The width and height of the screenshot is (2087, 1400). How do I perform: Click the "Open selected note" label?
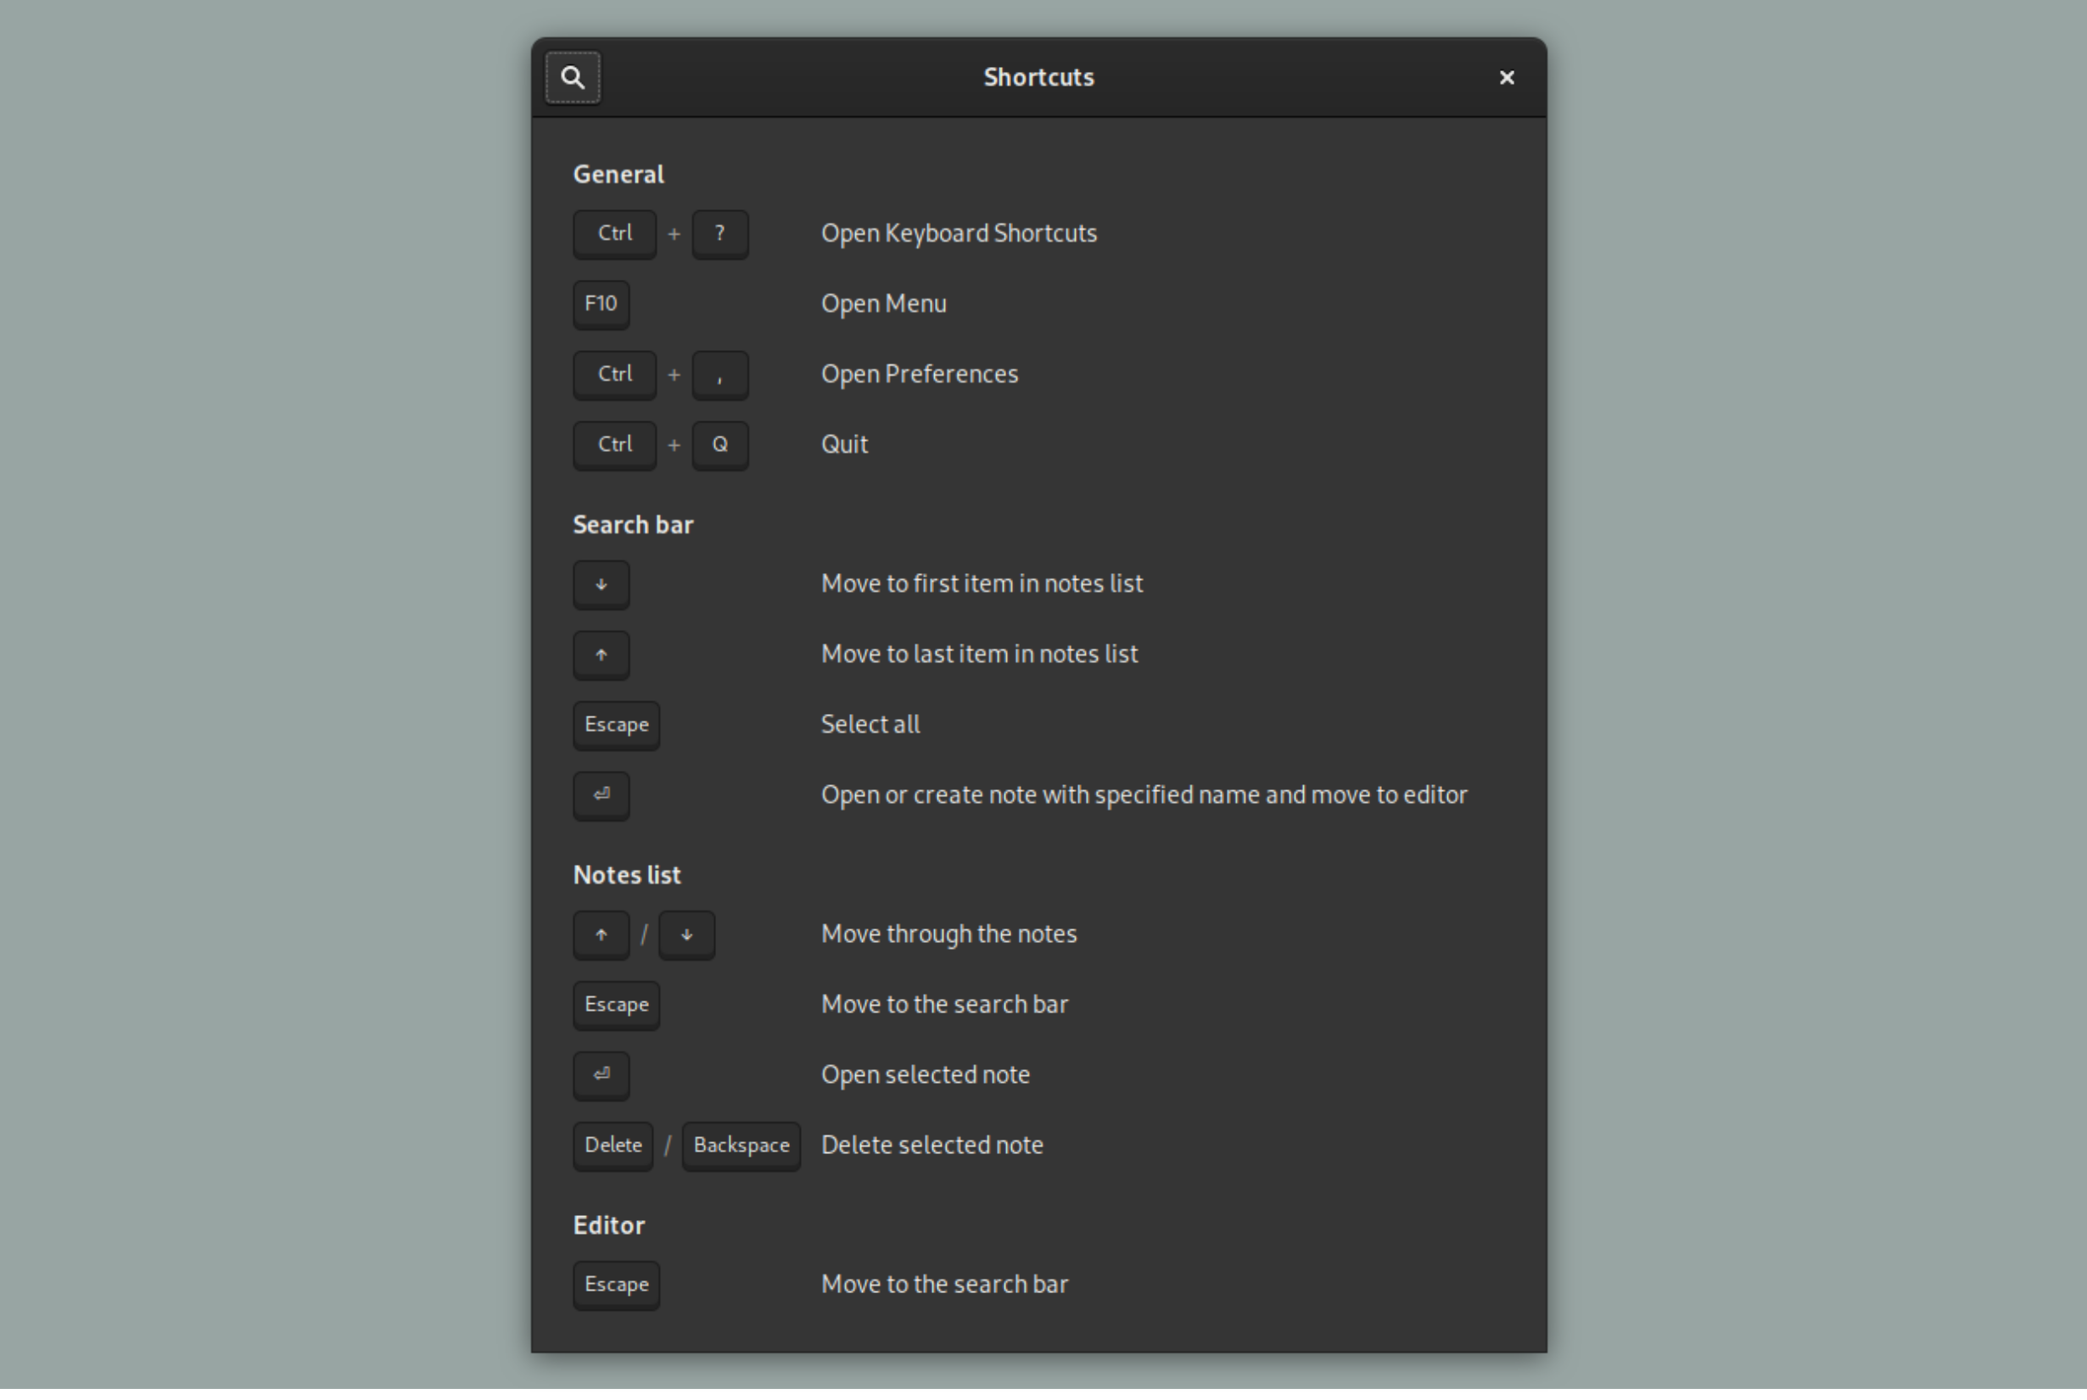(x=926, y=1075)
